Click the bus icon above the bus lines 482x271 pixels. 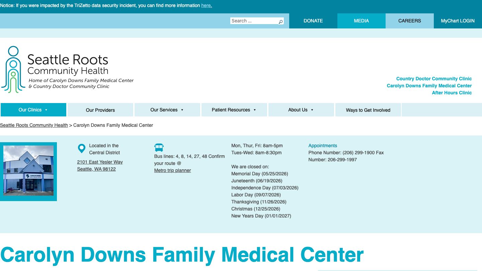[159, 147]
